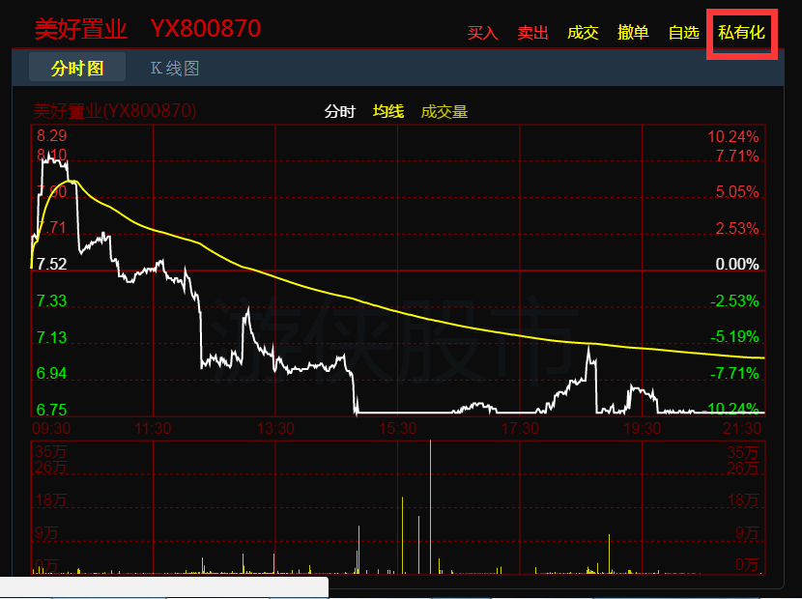The height and width of the screenshot is (599, 802).
Task: Click the YX800870 stock code in header
Action: (x=205, y=29)
